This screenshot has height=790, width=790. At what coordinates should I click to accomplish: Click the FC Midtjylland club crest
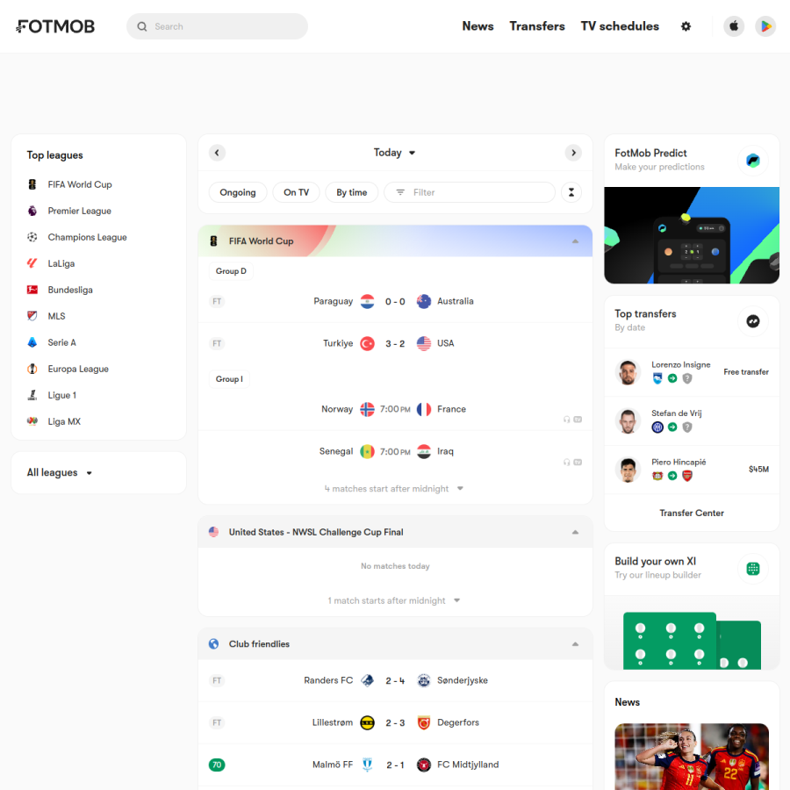click(x=424, y=765)
